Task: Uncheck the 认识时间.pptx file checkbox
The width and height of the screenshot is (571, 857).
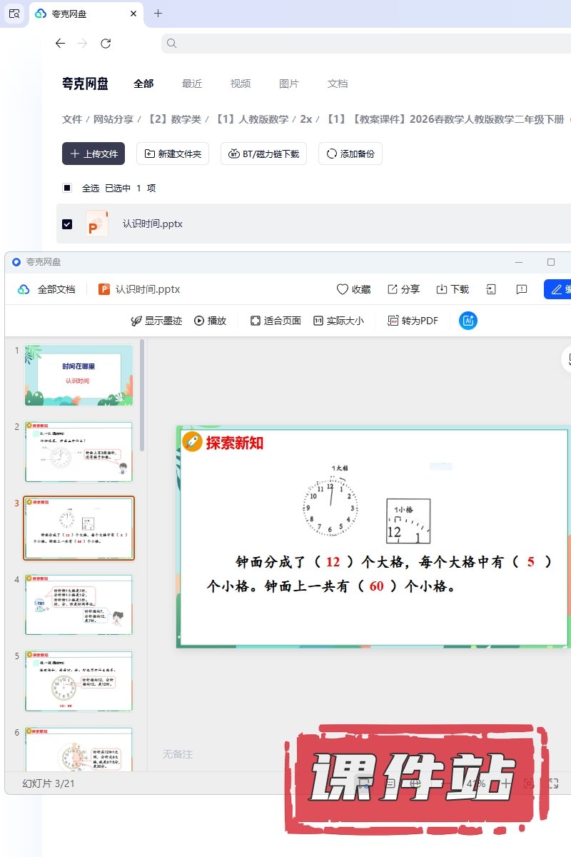Action: pos(67,224)
